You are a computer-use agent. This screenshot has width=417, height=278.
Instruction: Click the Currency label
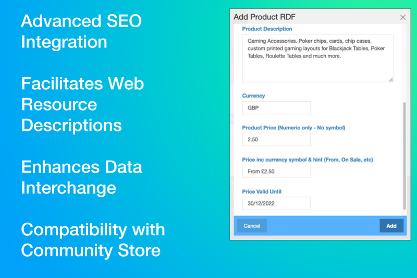pos(253,96)
